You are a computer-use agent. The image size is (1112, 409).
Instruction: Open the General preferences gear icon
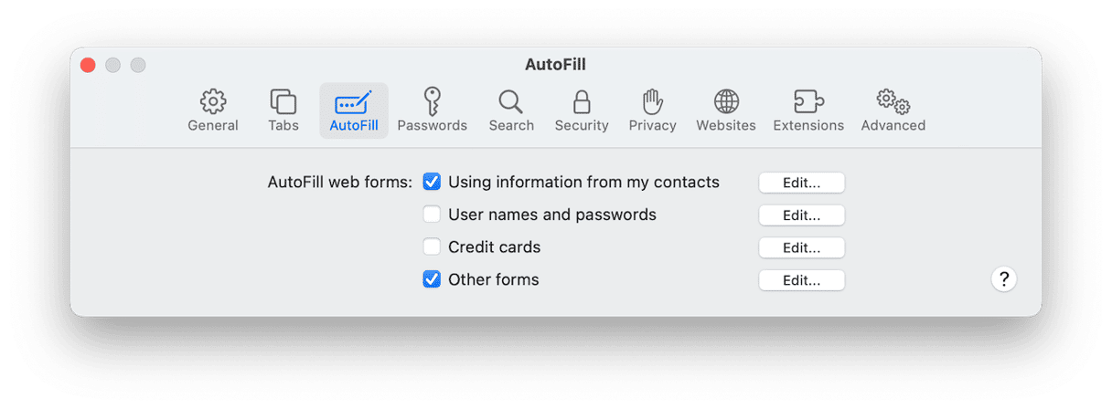click(x=213, y=102)
